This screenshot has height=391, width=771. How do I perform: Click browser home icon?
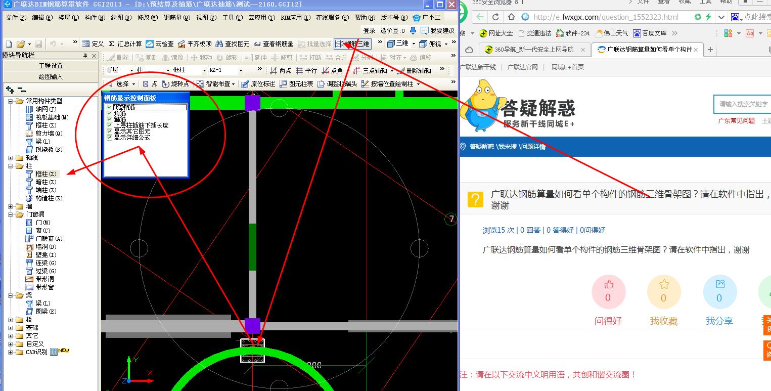coord(511,17)
